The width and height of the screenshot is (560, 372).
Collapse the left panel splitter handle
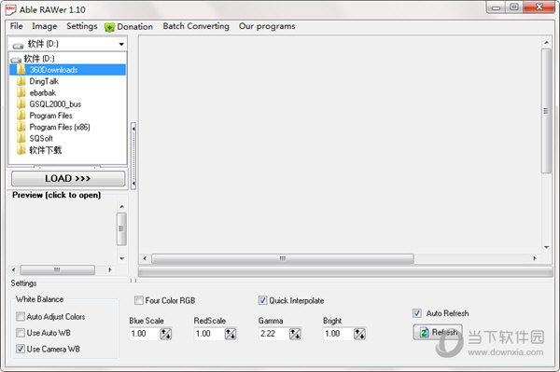point(133,156)
